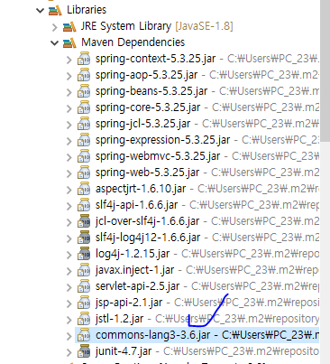Select spring-context-5.3.25.jar
Screen dimensions: 330x364
[156, 59]
